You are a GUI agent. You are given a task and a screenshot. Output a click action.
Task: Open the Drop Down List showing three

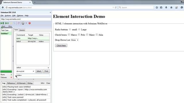point(75,40)
